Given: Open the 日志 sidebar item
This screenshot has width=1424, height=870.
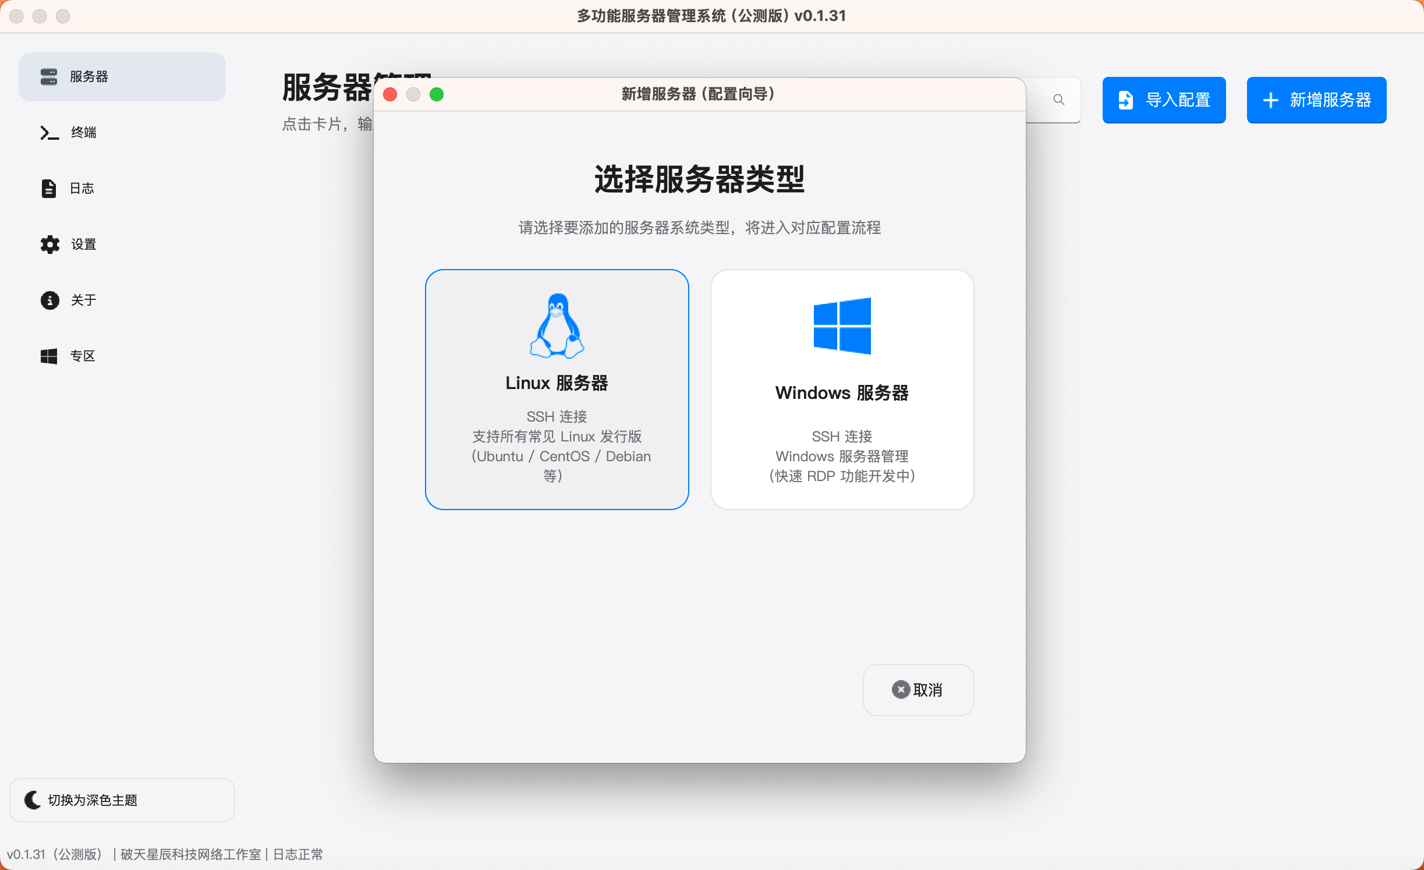Looking at the screenshot, I should point(122,188).
